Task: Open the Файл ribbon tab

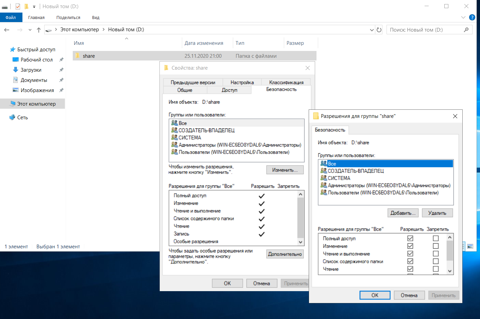Action: coord(11,17)
